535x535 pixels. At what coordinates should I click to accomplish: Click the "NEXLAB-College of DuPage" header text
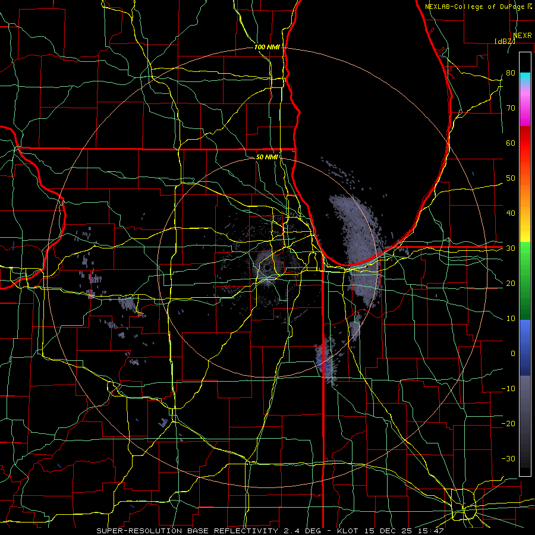click(x=474, y=7)
